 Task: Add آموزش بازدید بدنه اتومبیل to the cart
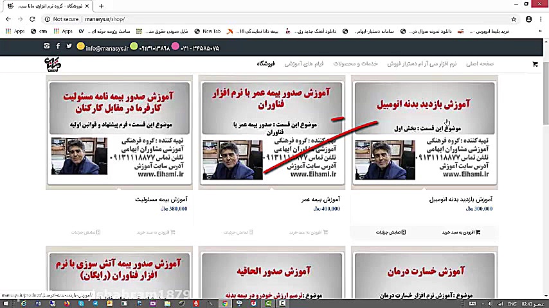pos(461,232)
